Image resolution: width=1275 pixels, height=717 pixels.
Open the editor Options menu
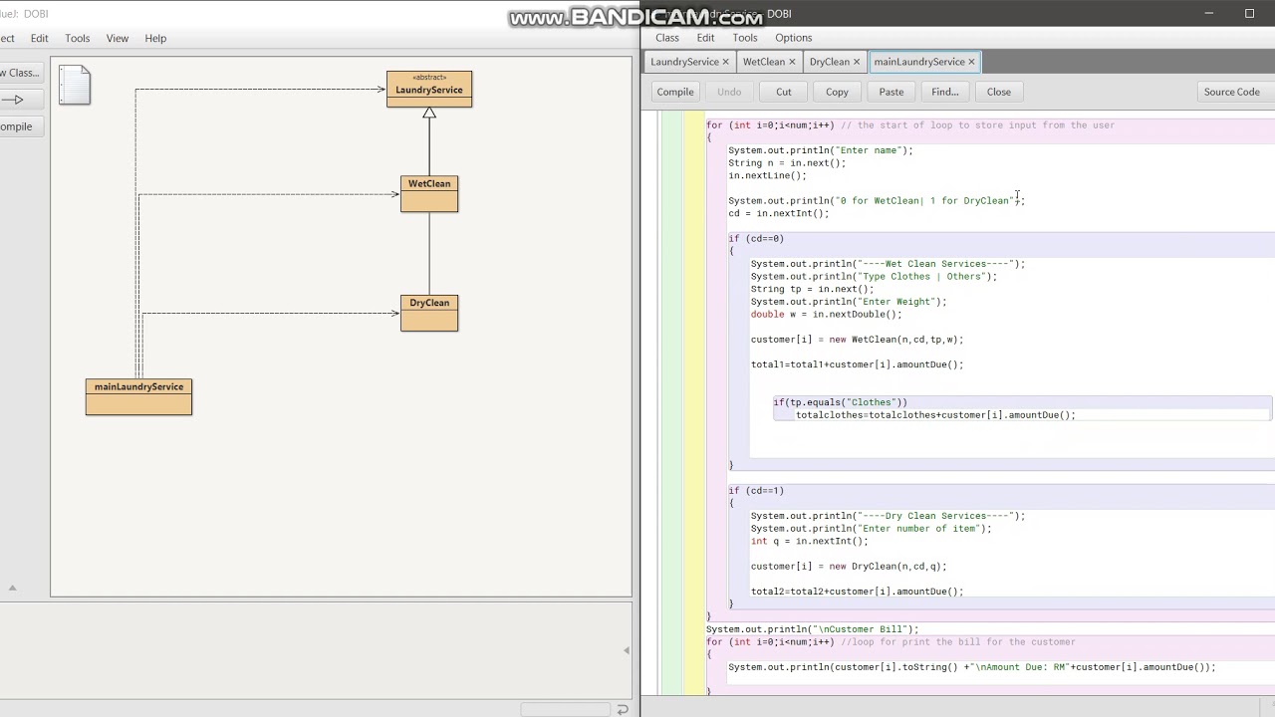pos(794,38)
